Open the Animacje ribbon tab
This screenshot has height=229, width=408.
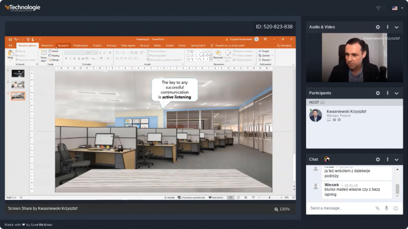pyautogui.click(x=111, y=45)
